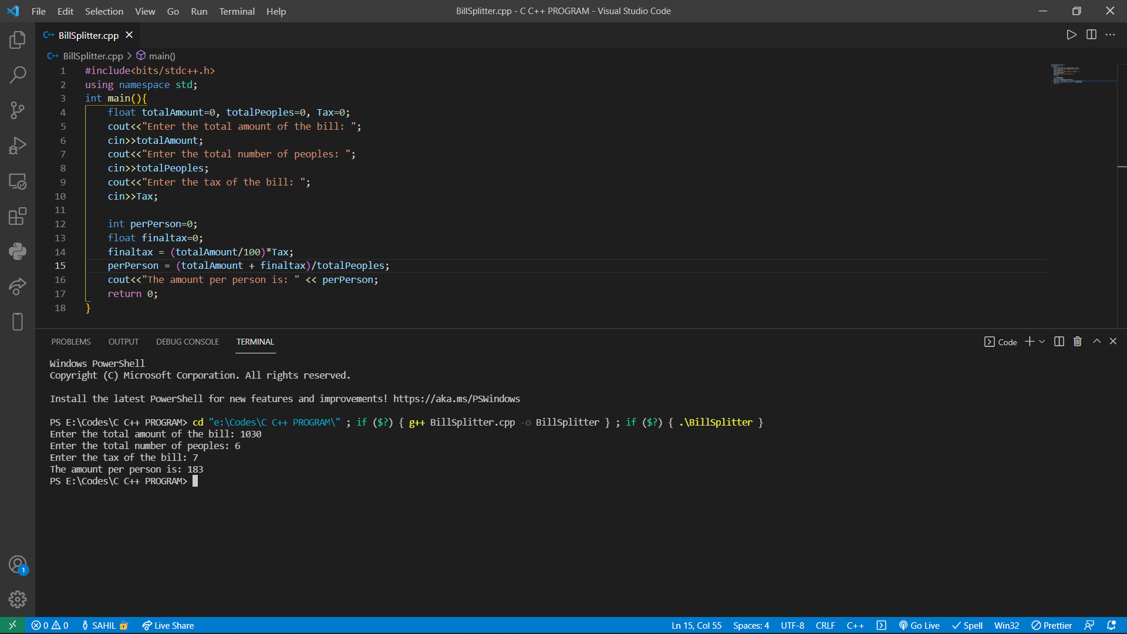Open the Run and Debug view
1127x634 pixels.
18,146
